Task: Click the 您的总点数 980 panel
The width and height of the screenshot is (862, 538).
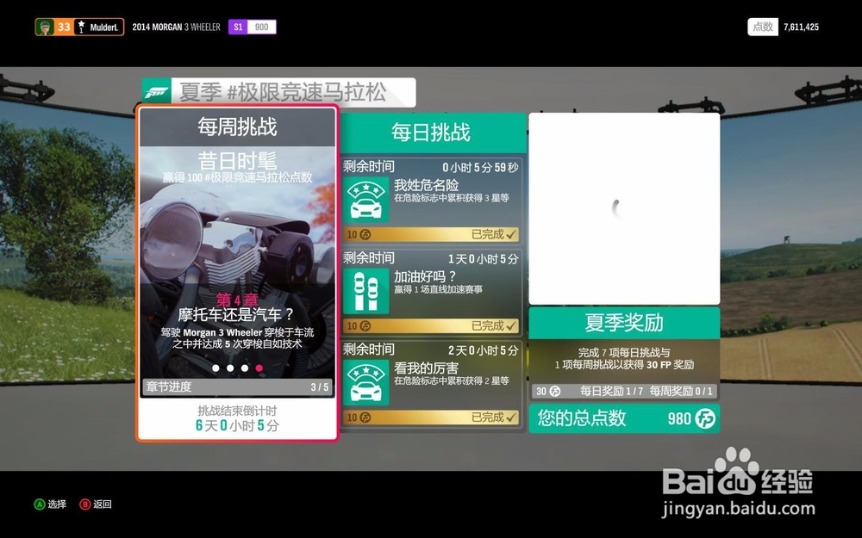Action: tap(624, 418)
